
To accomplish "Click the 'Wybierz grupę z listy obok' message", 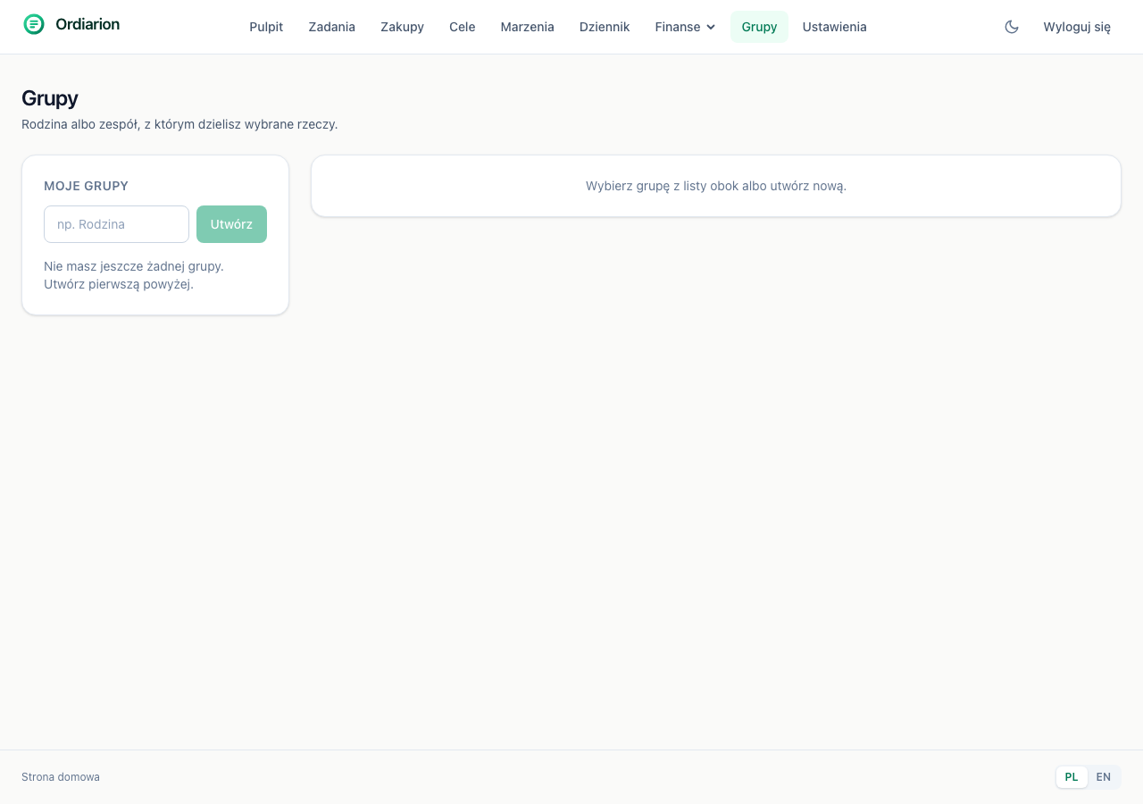I will pos(716,186).
